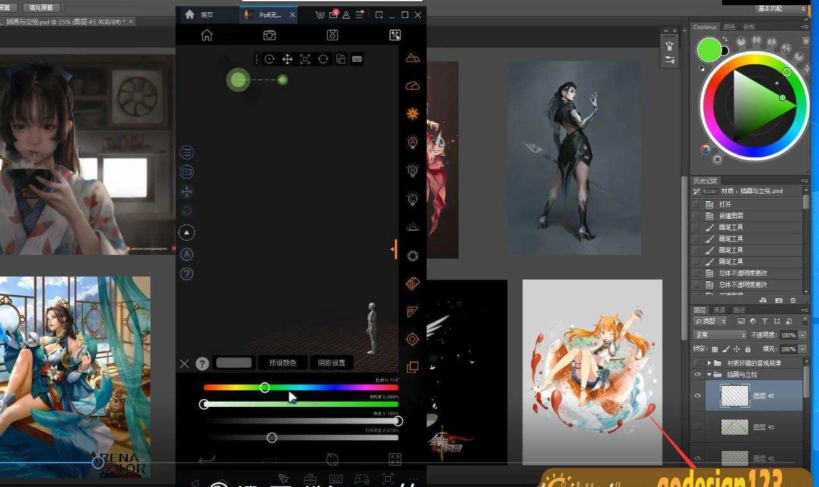
Task: Toggle lock transparent pixels icon
Action: (x=715, y=349)
